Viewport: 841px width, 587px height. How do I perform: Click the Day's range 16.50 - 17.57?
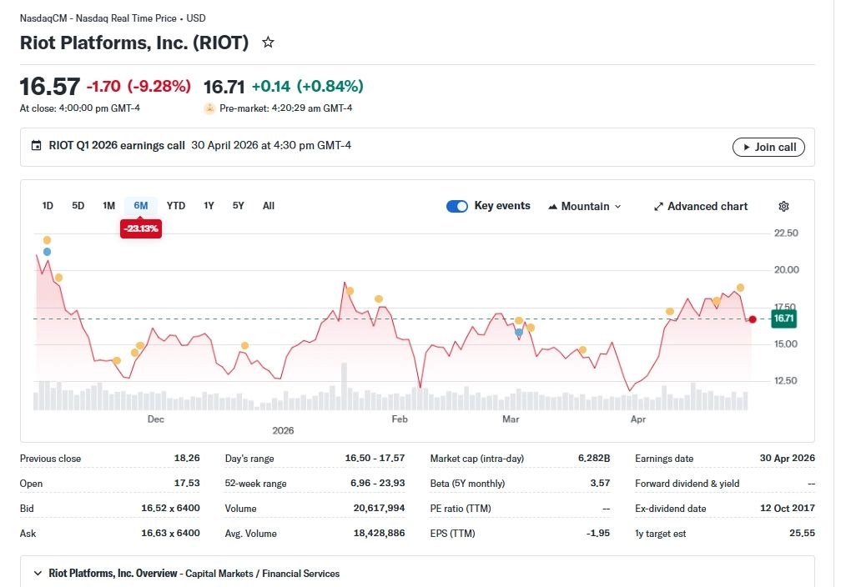(375, 459)
